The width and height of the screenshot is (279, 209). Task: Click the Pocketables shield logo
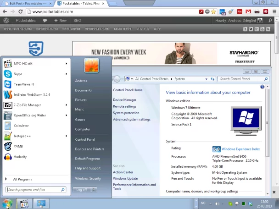coord(36,48)
